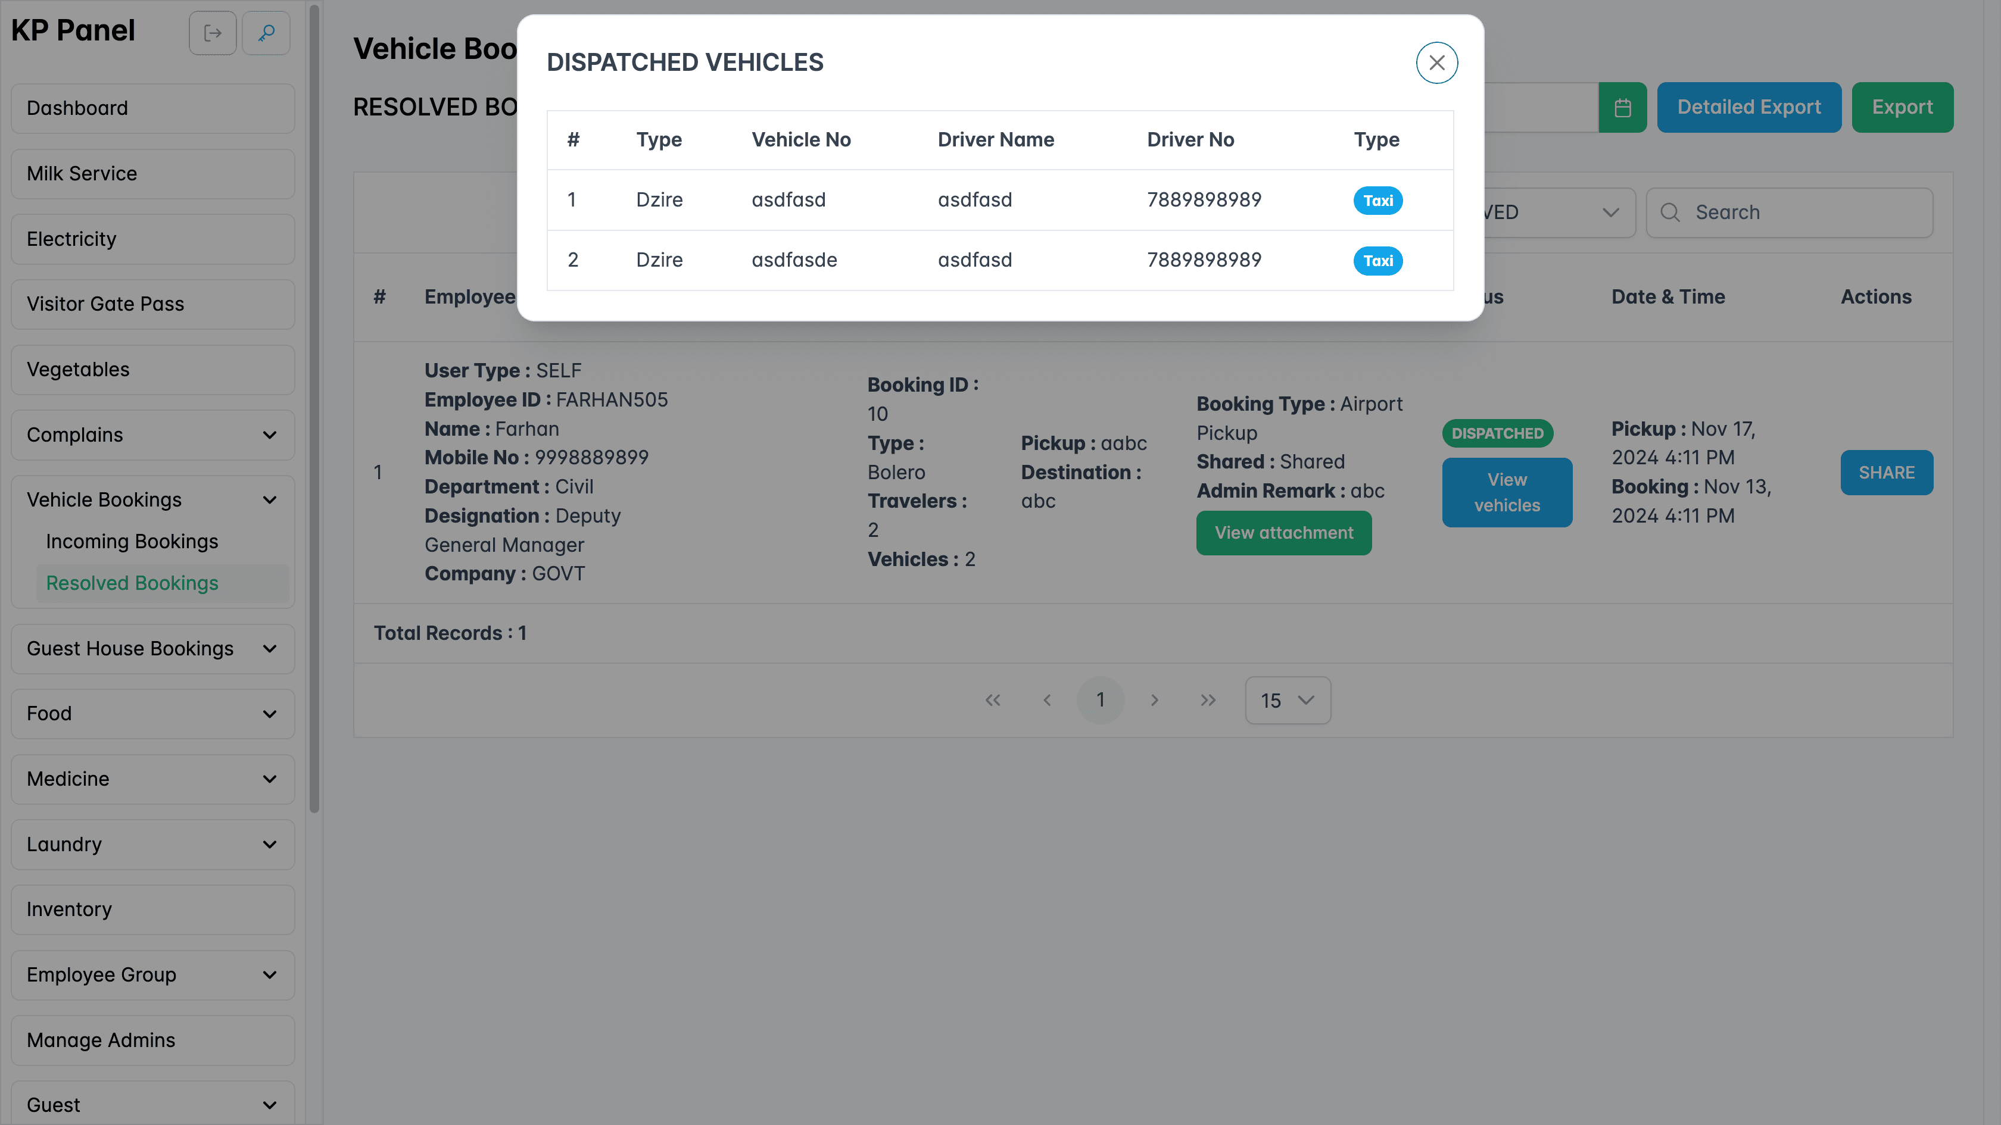
Task: Go to first page of pagination
Action: coord(993,701)
